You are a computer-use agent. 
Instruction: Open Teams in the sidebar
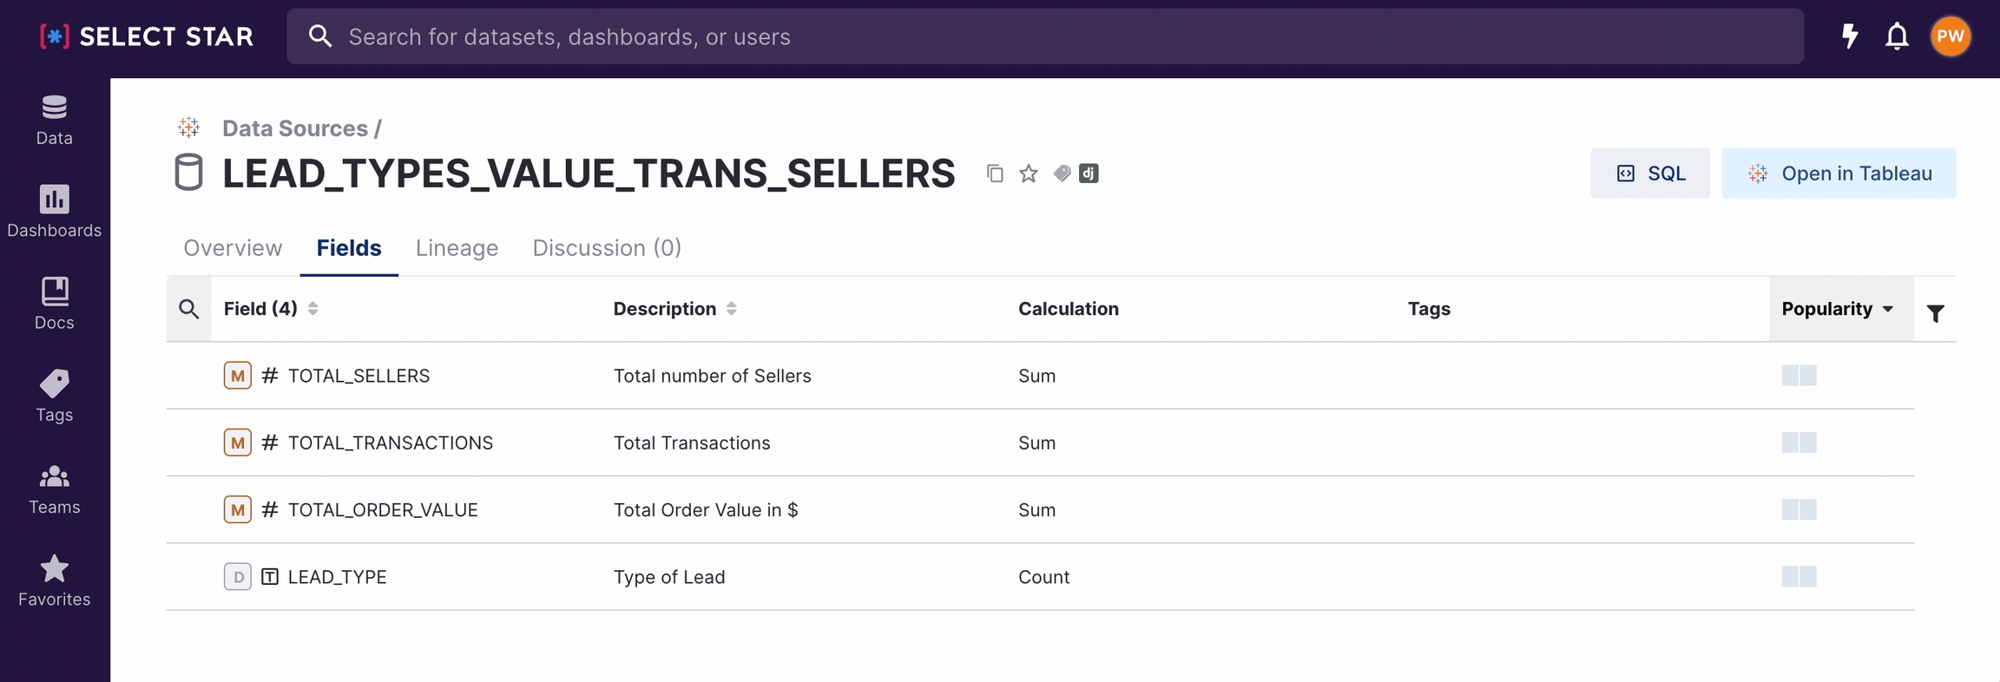54,489
